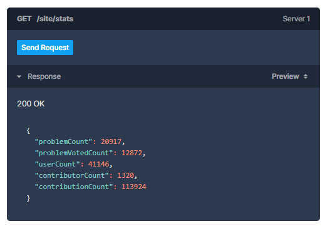
Task: Click the opening curly brace
Action: [28, 131]
